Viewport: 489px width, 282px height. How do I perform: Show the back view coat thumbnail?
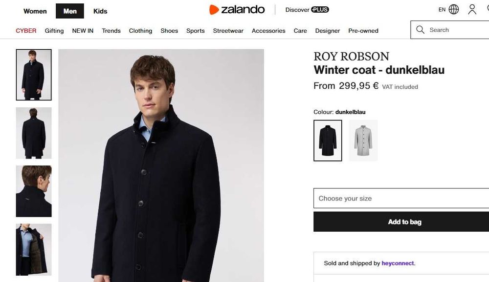coord(34,133)
